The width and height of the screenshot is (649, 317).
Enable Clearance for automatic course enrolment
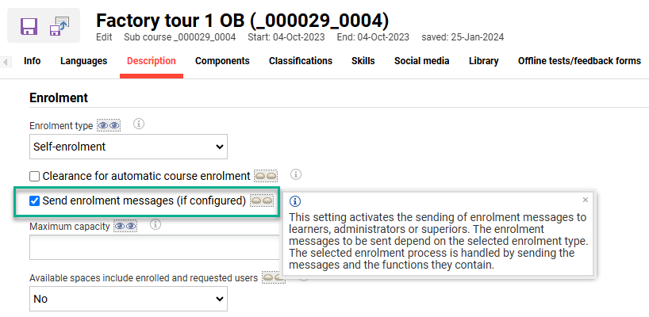pyautogui.click(x=34, y=176)
